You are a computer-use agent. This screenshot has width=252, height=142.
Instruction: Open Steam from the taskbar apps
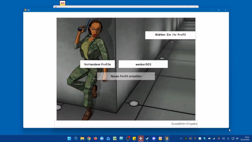(147, 138)
